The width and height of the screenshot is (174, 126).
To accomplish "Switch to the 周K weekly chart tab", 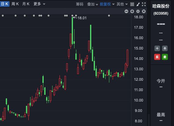I will 15,4.
